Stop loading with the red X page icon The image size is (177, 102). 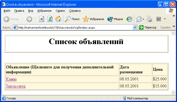point(42,19)
